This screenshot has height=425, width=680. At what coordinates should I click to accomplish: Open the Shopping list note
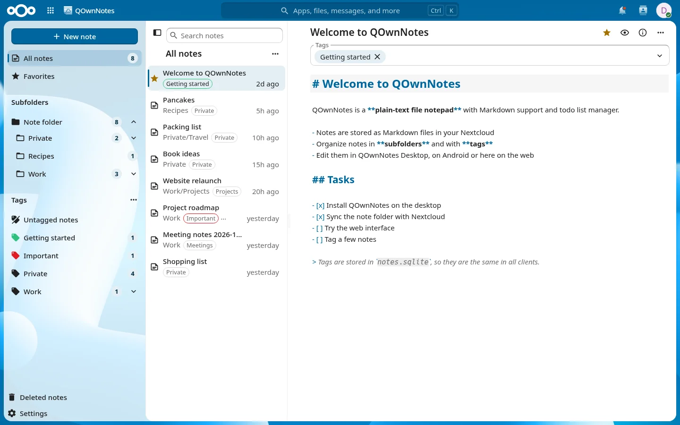(x=217, y=267)
